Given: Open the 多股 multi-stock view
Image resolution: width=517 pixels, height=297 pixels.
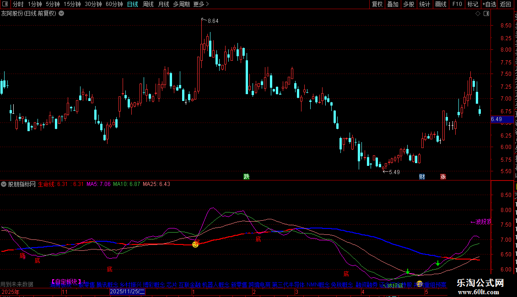Looking at the screenshot, I should click(x=409, y=4).
